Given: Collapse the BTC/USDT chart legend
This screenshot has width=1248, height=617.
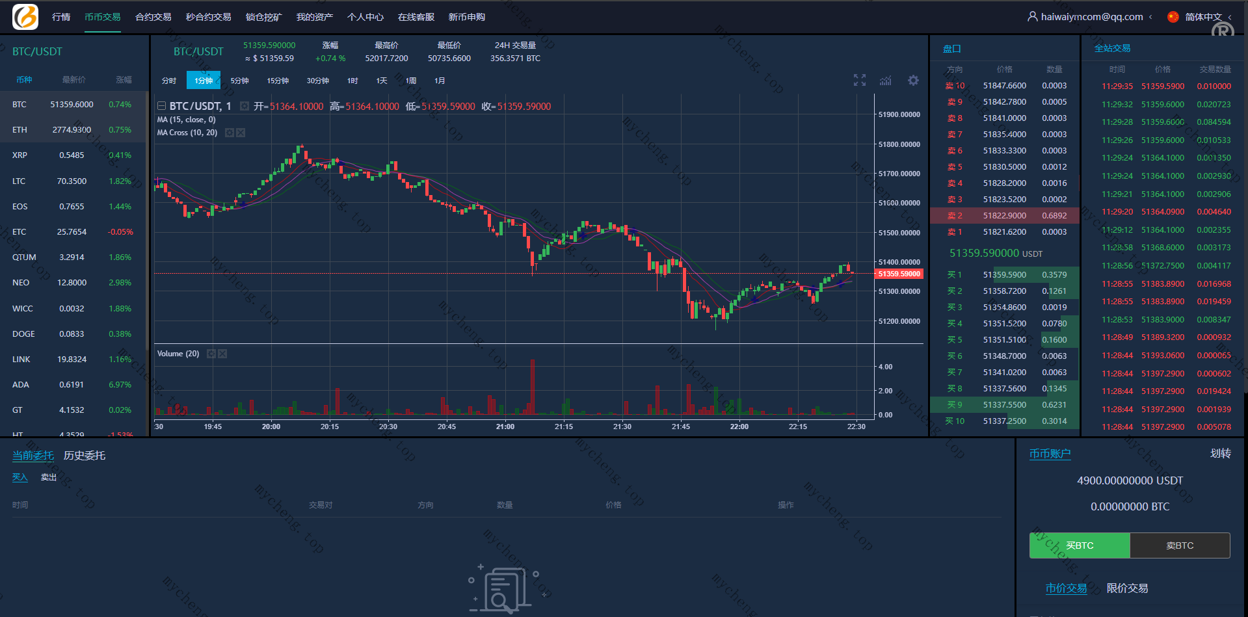Looking at the screenshot, I should [161, 106].
